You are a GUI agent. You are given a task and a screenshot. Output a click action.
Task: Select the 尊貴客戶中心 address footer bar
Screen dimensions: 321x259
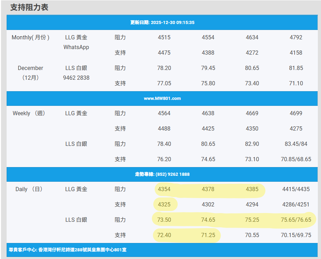(x=67, y=250)
